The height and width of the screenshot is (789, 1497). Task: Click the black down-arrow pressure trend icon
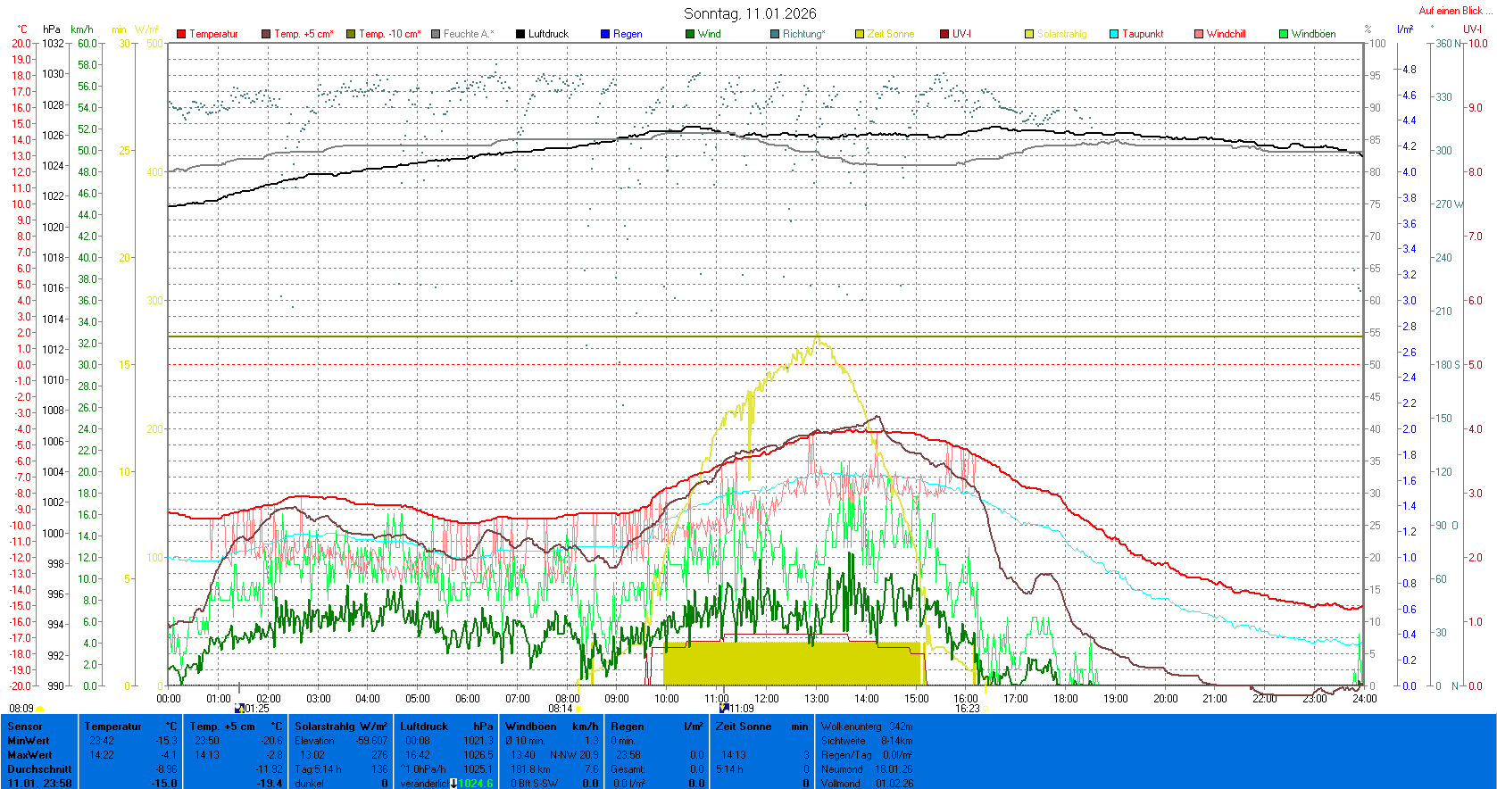(x=453, y=784)
